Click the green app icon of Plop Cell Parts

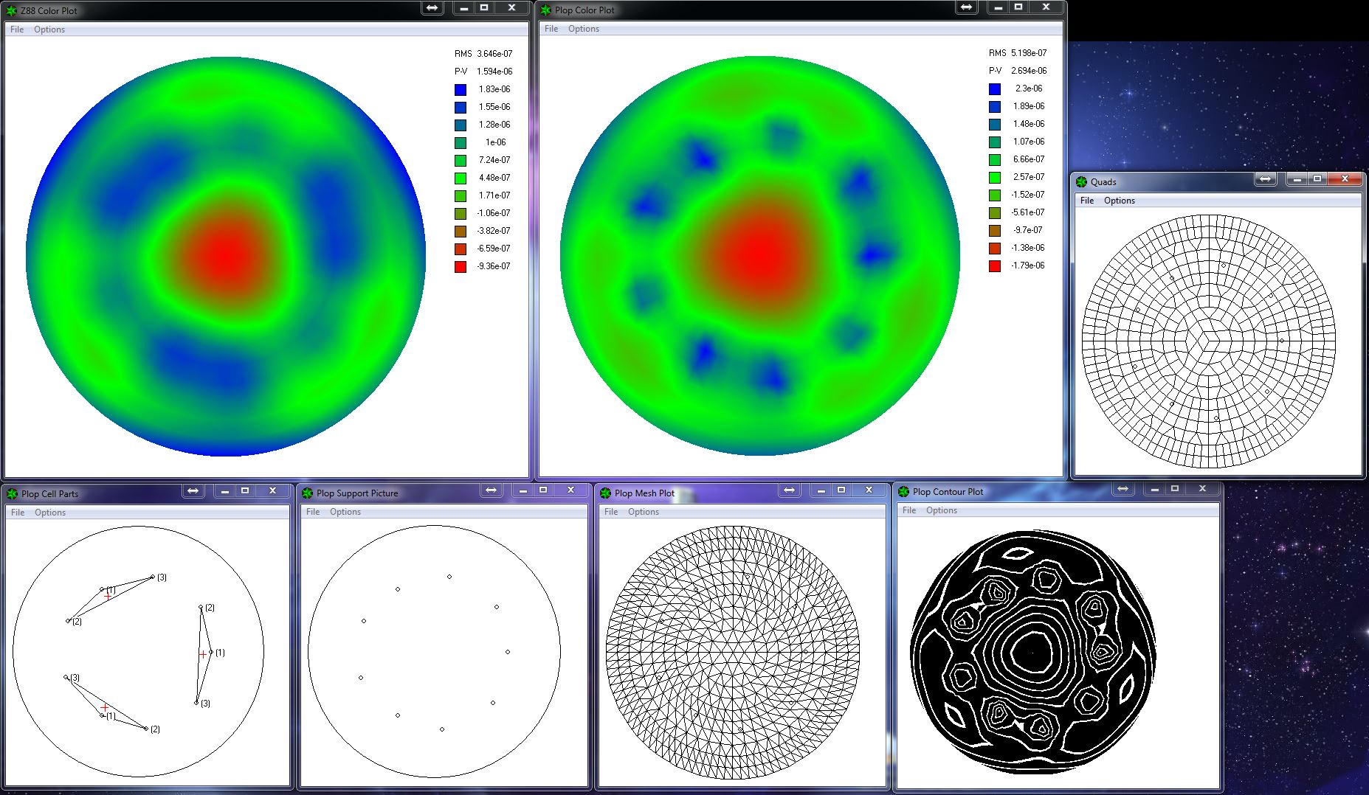tap(13, 493)
